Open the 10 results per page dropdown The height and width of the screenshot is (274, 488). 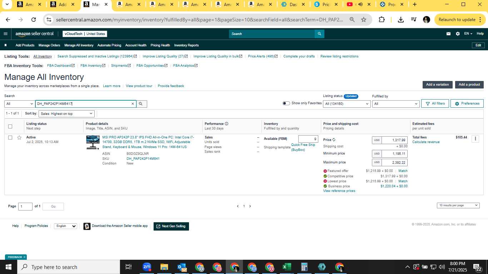(x=458, y=205)
